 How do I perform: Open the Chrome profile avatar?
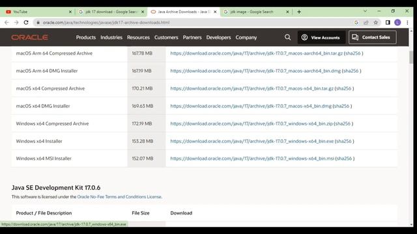pyautogui.click(x=397, y=23)
